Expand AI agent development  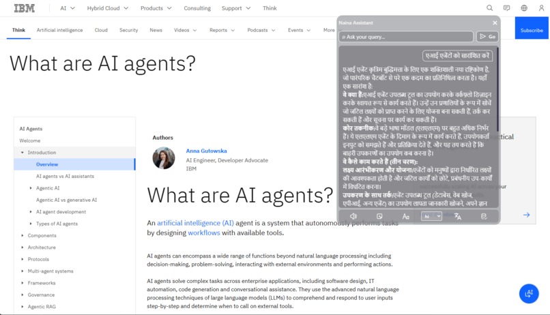click(31, 211)
